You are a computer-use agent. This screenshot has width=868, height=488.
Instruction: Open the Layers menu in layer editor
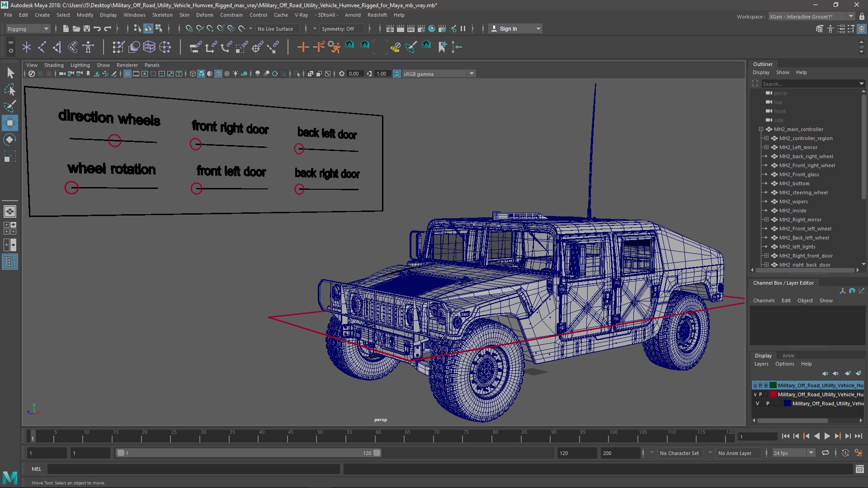761,364
